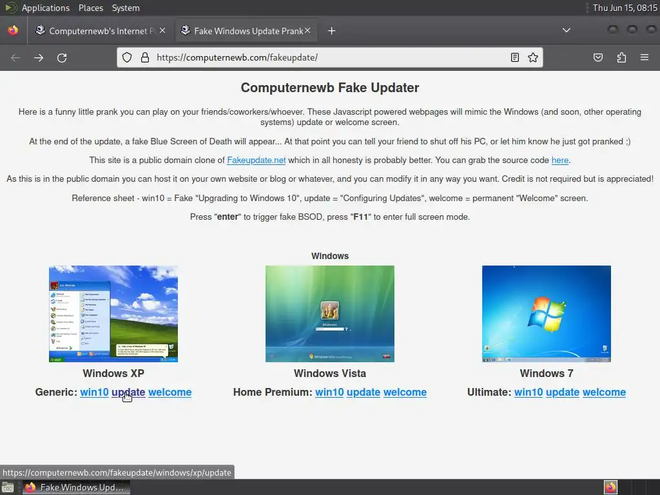Switch to Computernewb's Internet tab
Viewport: 660px width, 495px height.
click(101, 31)
